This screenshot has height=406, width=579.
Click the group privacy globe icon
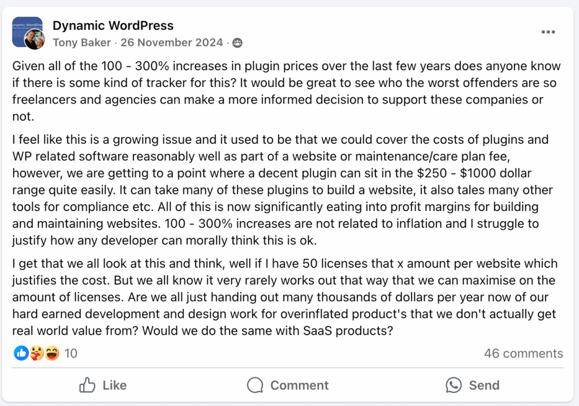pyautogui.click(x=236, y=42)
